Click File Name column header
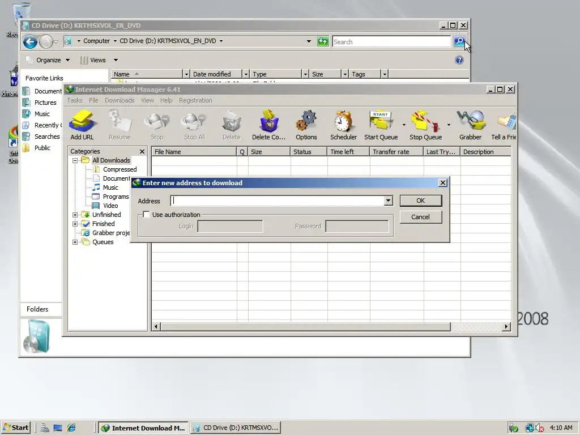The image size is (580, 435). pos(194,152)
